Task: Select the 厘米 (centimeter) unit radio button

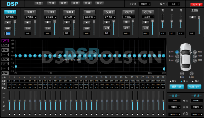Action: [170, 81]
